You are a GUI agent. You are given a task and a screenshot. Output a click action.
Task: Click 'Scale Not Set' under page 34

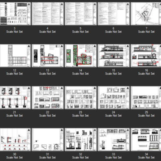(x=147, y=157)
